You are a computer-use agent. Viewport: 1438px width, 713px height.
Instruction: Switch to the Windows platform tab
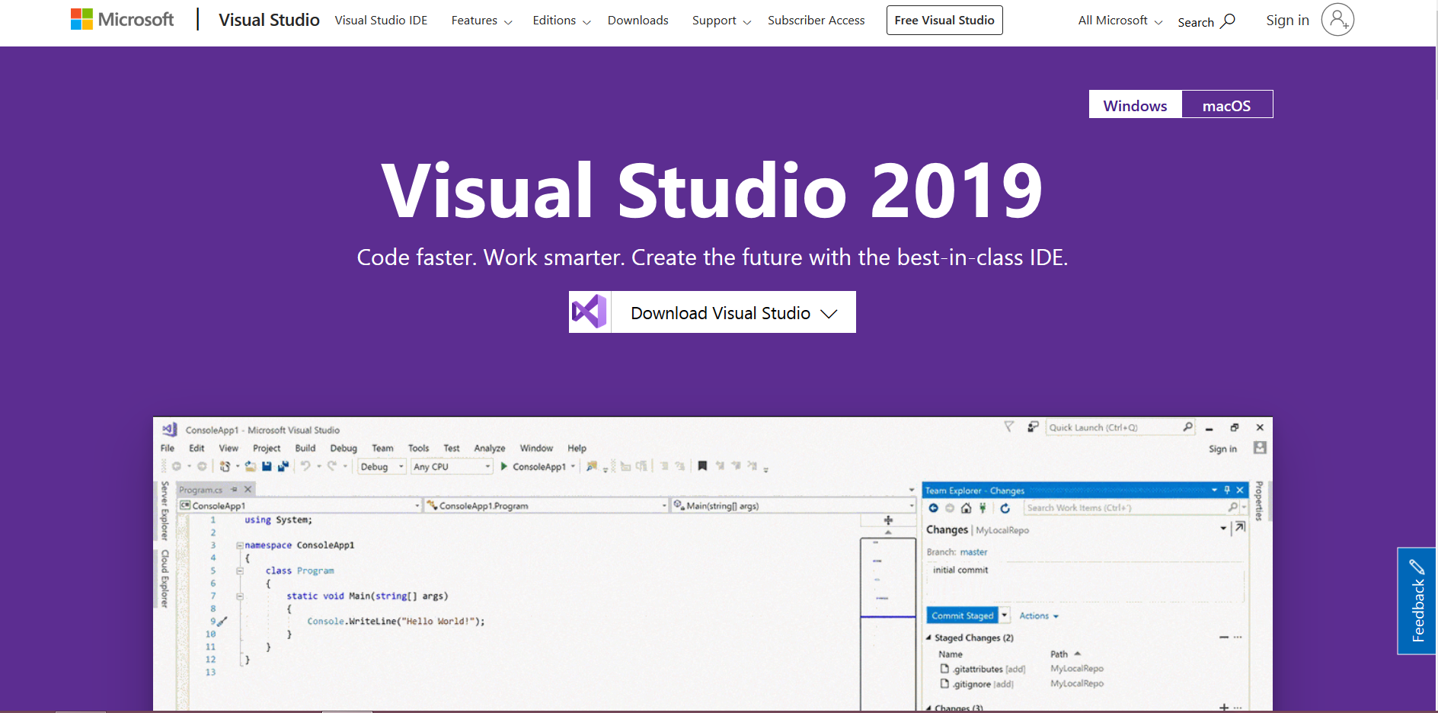point(1135,105)
